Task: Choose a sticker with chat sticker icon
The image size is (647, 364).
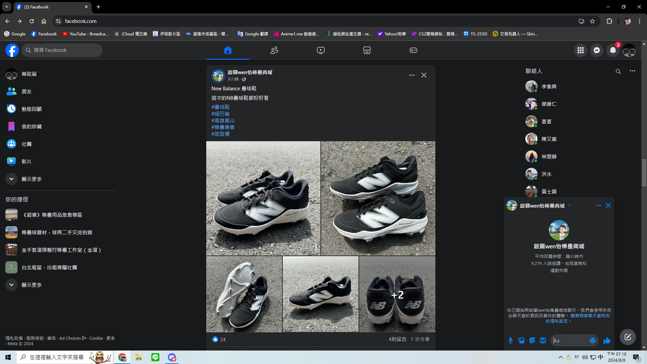Action: (532, 340)
